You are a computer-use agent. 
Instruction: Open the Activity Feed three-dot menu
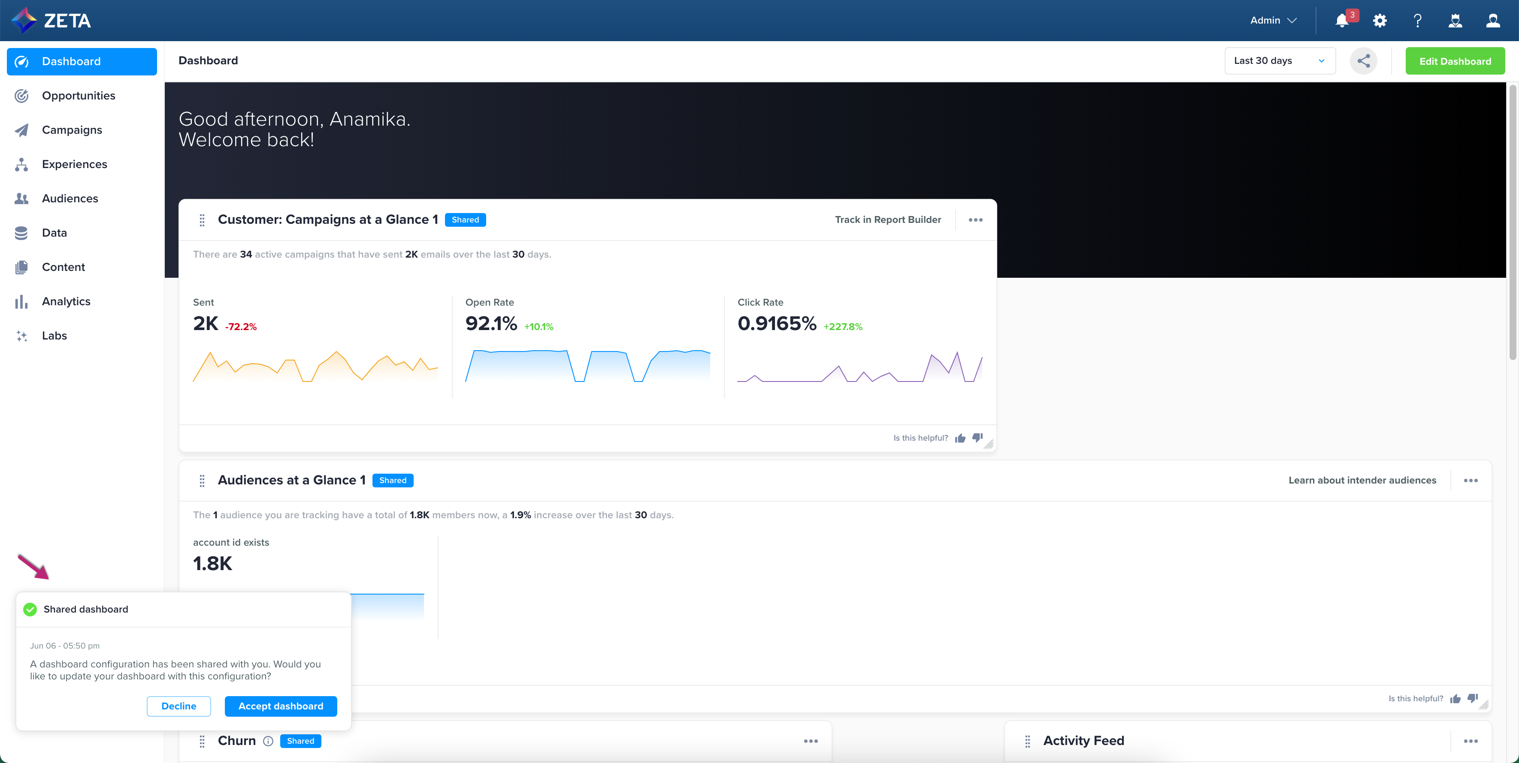pyautogui.click(x=1471, y=741)
